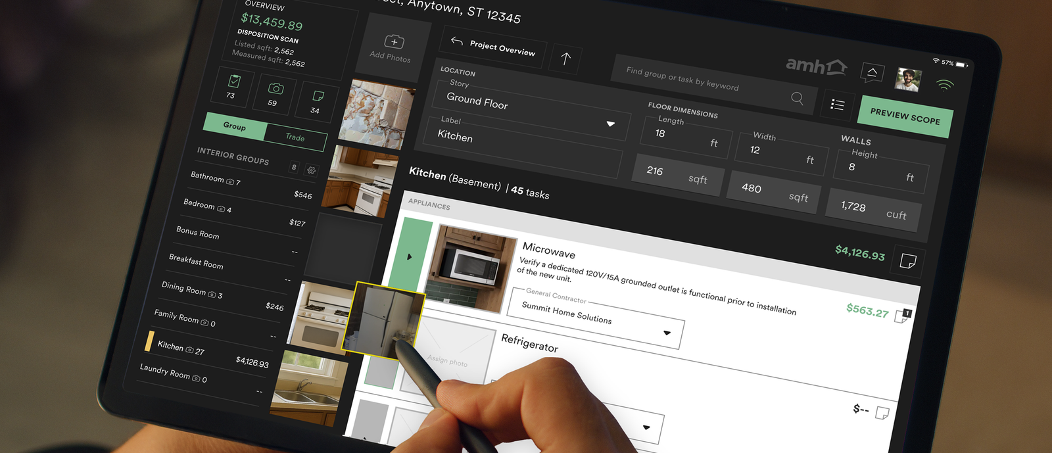Click the Bathroom amount $546
The image size is (1052, 453).
[x=303, y=195]
